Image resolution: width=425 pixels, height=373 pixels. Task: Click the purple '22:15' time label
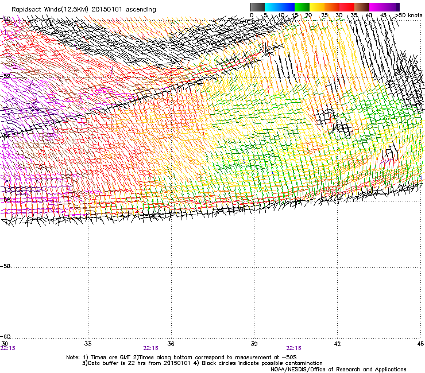point(8,348)
